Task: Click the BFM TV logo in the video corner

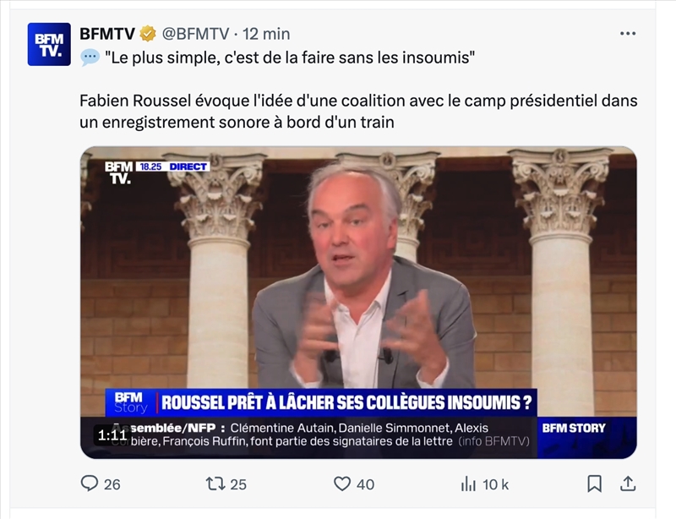Action: pos(119,172)
